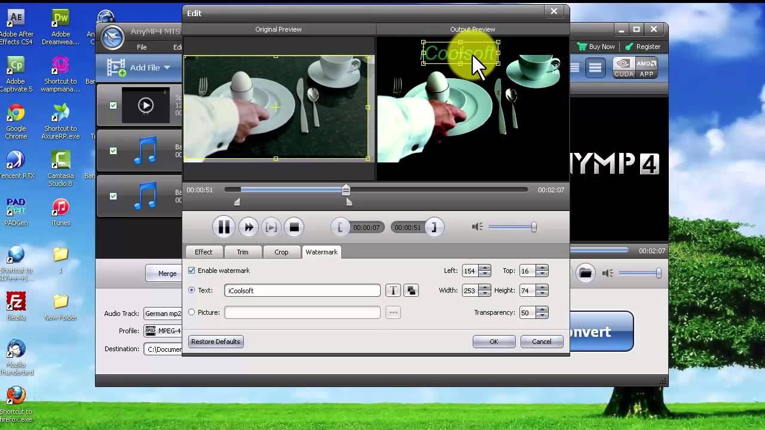Image resolution: width=765 pixels, height=430 pixels.
Task: Uncheck the first video file checkbox
Action: click(x=113, y=106)
